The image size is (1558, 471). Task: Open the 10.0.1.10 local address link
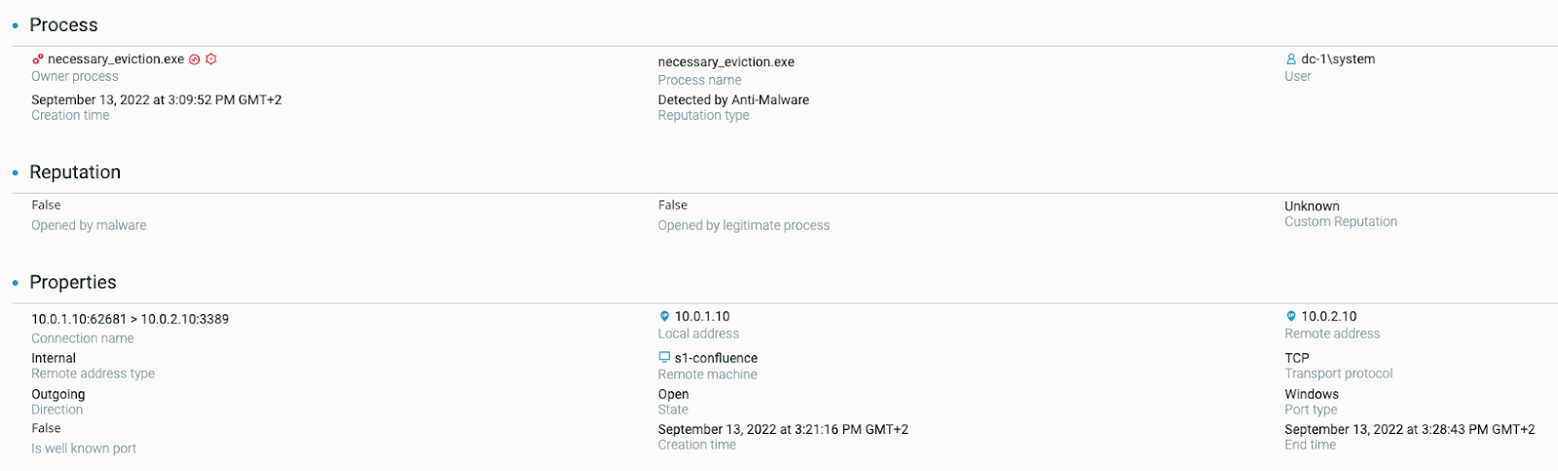click(702, 316)
